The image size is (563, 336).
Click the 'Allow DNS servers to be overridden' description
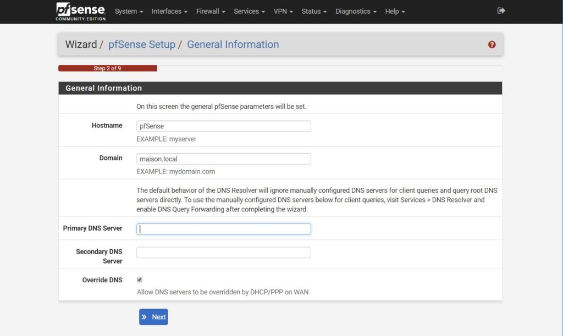[x=223, y=292]
